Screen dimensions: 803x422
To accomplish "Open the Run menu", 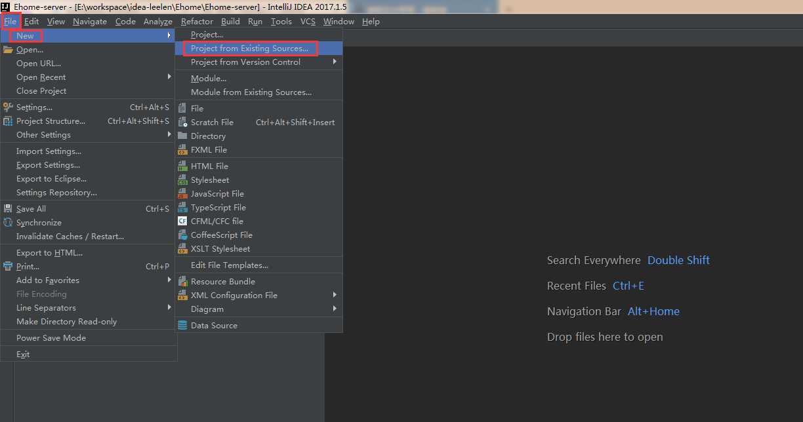I will click(255, 21).
